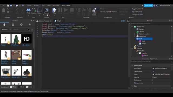This screenshot has height=97, width=173.
Task: Collapse the ribbon with the up arrow
Action: 142,5
